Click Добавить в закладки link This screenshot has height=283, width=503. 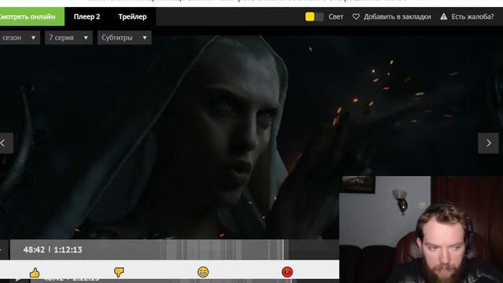397,17
